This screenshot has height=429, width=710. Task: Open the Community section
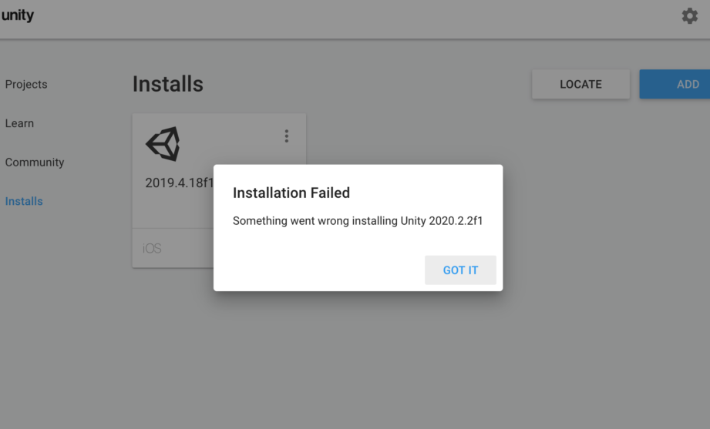point(35,162)
